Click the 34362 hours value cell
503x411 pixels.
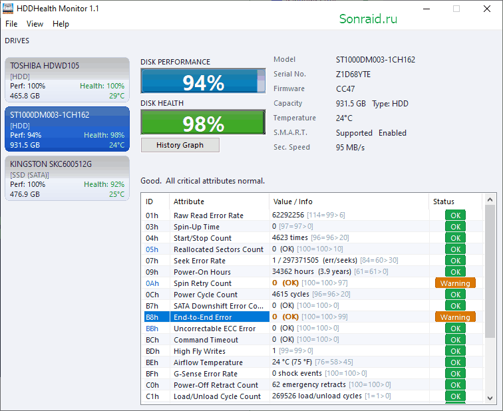pos(330,271)
